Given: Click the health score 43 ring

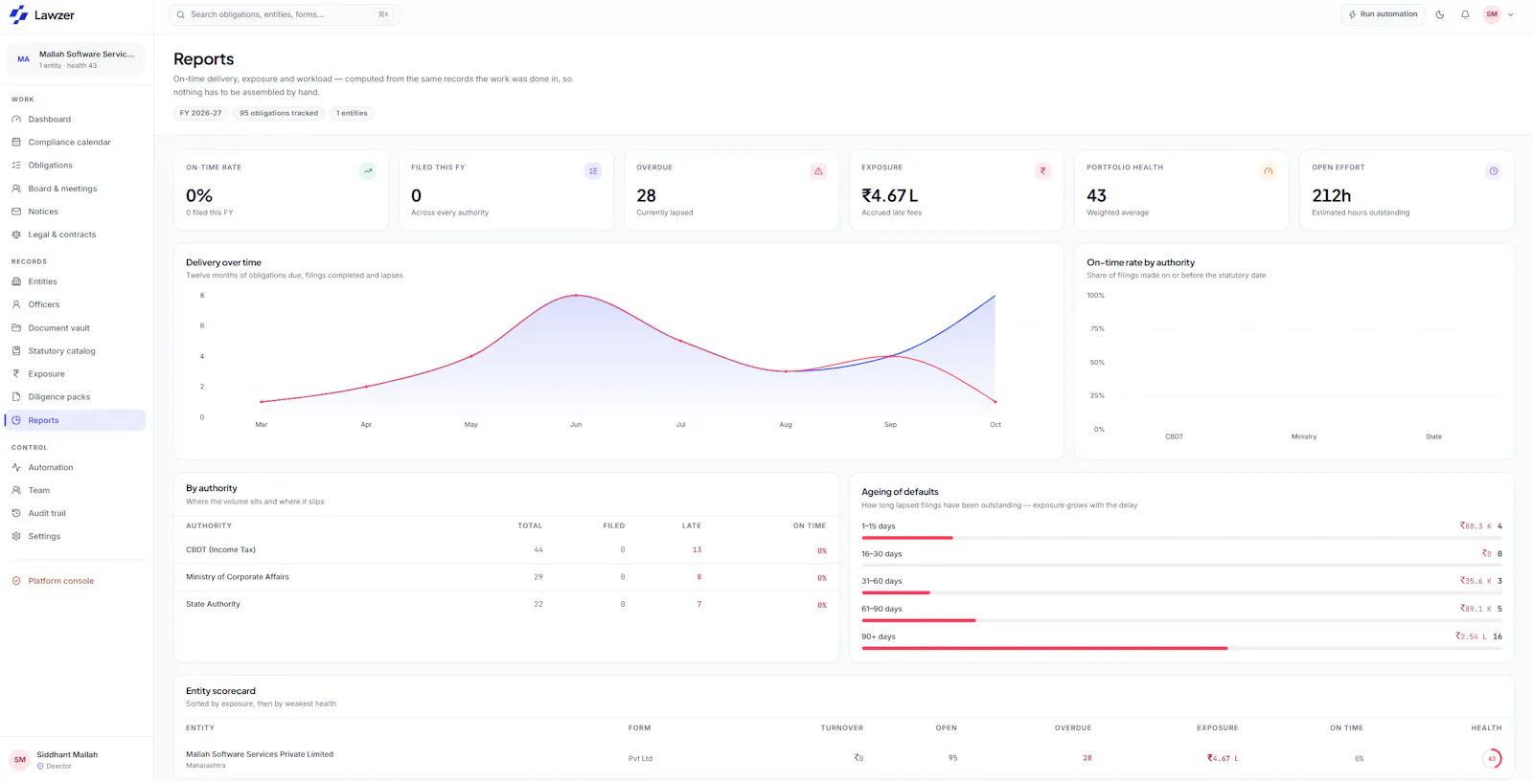Looking at the screenshot, I should pyautogui.click(x=1492, y=758).
